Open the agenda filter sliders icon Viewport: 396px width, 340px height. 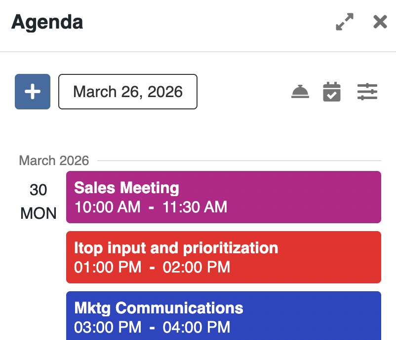pyautogui.click(x=367, y=92)
